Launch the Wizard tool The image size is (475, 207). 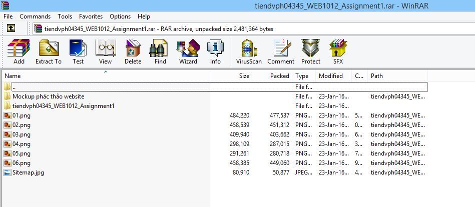coord(188,48)
